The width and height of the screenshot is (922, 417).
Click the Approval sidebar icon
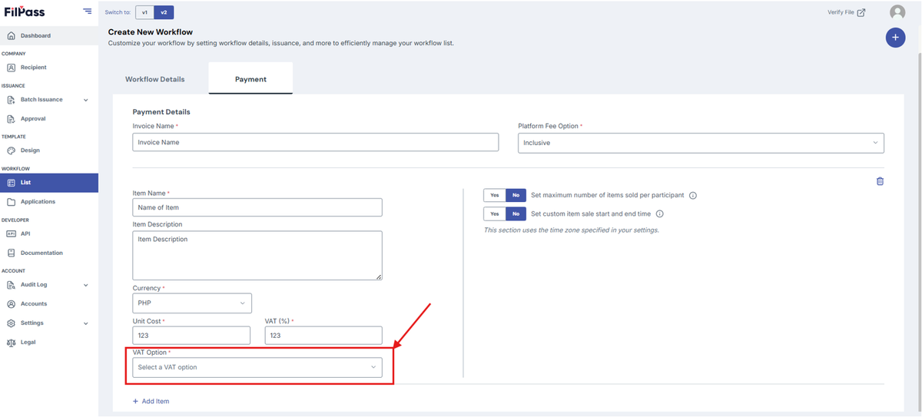click(x=11, y=119)
